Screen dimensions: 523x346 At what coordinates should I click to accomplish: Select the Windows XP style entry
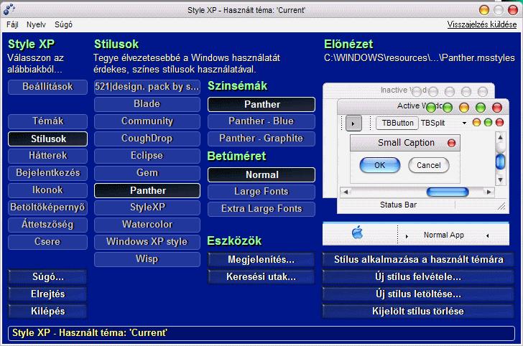[x=147, y=242]
